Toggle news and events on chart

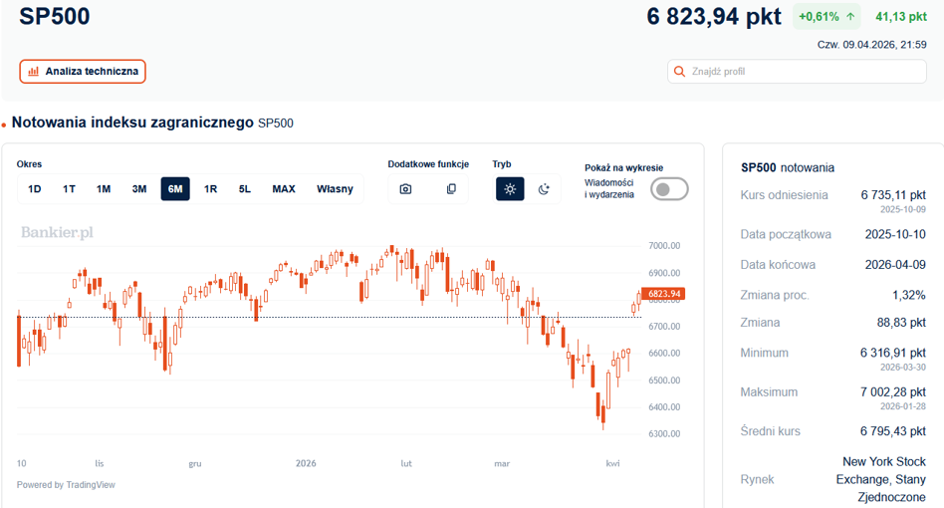click(x=669, y=189)
